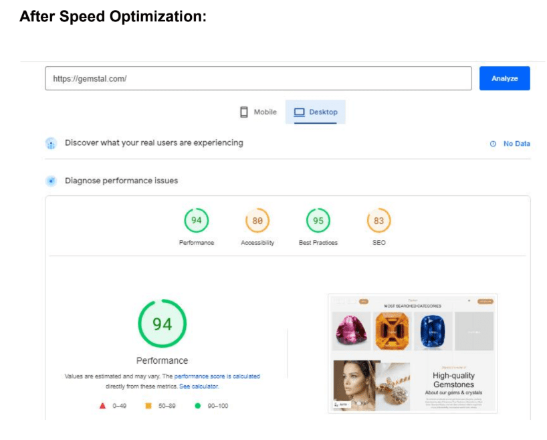Click the gemstones website screenshot thumbnail

tap(413, 354)
